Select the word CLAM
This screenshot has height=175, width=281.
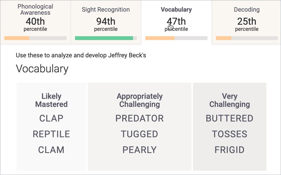click(51, 150)
